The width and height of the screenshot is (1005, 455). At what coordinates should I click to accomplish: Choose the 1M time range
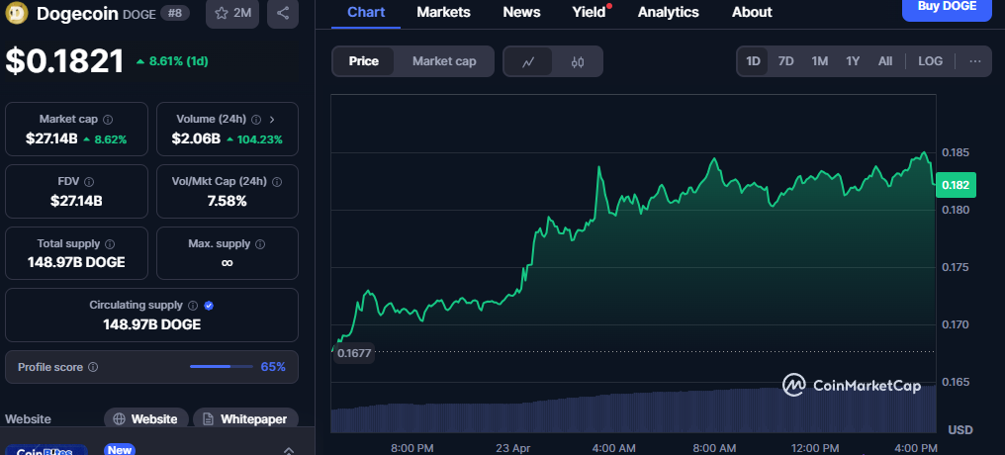820,61
